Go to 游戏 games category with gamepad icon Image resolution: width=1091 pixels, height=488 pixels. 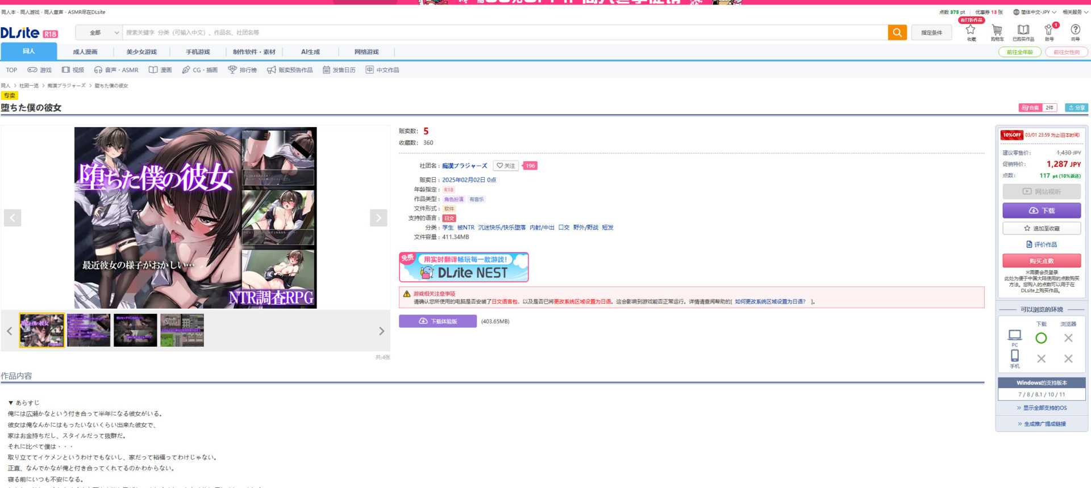[40, 70]
